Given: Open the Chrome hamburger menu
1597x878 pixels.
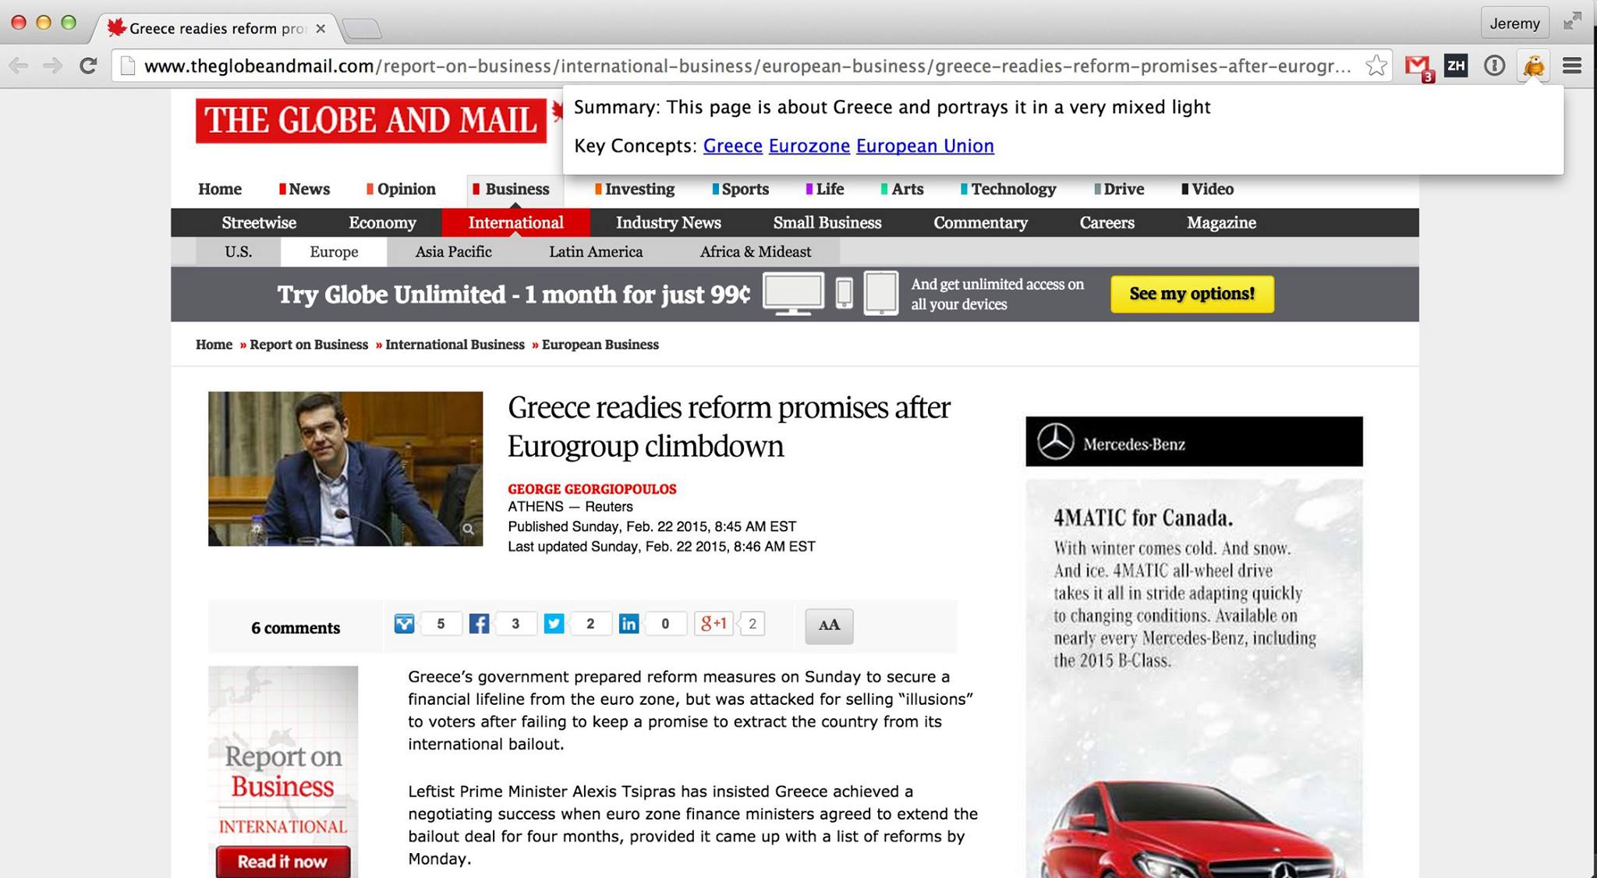Looking at the screenshot, I should [1572, 66].
